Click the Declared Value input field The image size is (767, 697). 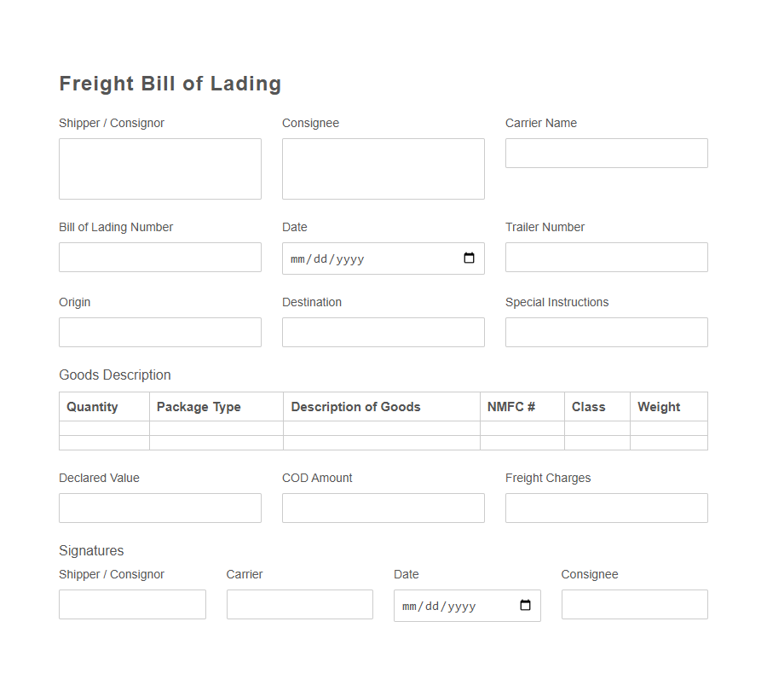[159, 508]
